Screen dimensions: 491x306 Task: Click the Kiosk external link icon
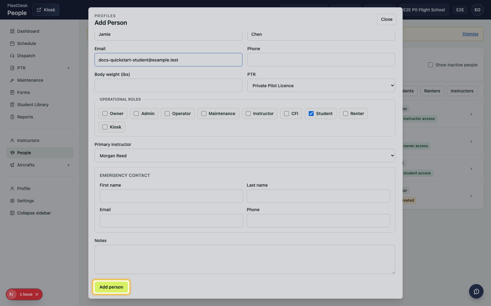coord(39,10)
